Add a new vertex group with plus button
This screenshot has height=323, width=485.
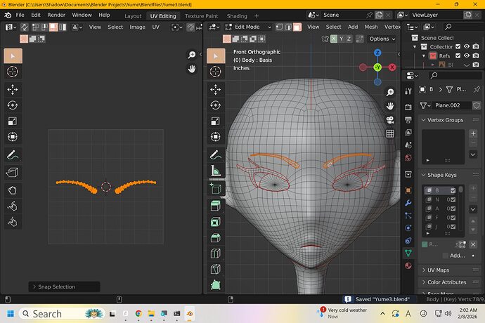473,133
